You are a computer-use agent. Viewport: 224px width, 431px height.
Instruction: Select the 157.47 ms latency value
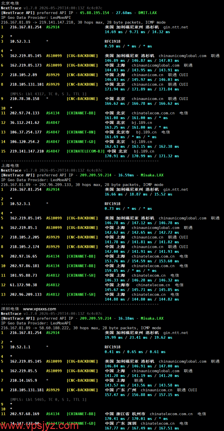115,395
